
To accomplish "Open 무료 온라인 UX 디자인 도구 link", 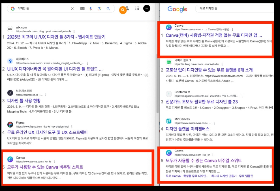I will pos(47,132).
